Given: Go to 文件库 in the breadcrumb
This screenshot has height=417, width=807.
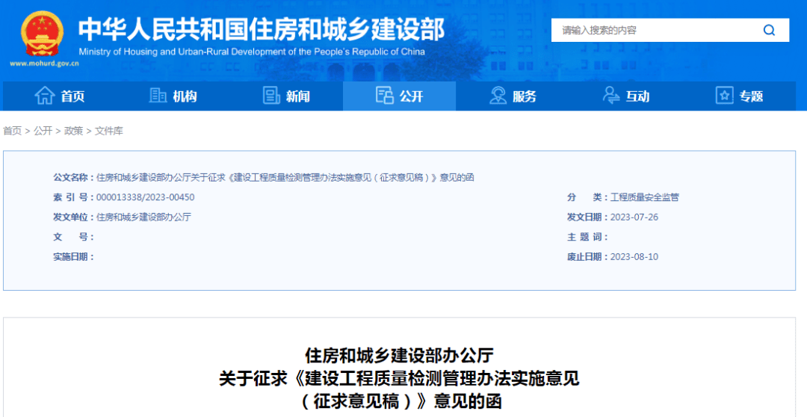Looking at the screenshot, I should point(109,132).
